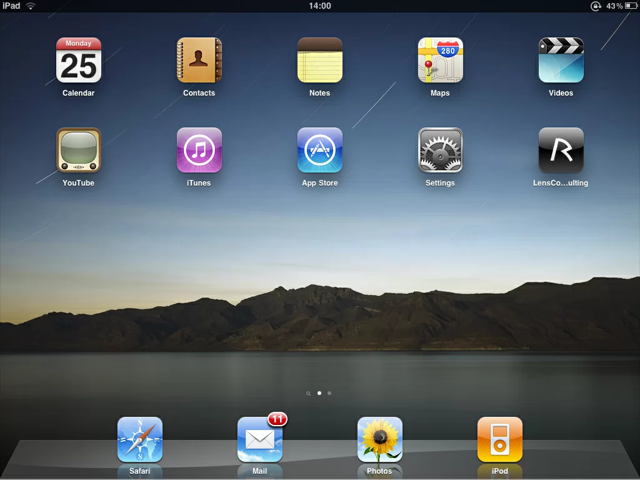Screen dimensions: 640x480
Task: Open the Calendar app
Action: click(78, 61)
